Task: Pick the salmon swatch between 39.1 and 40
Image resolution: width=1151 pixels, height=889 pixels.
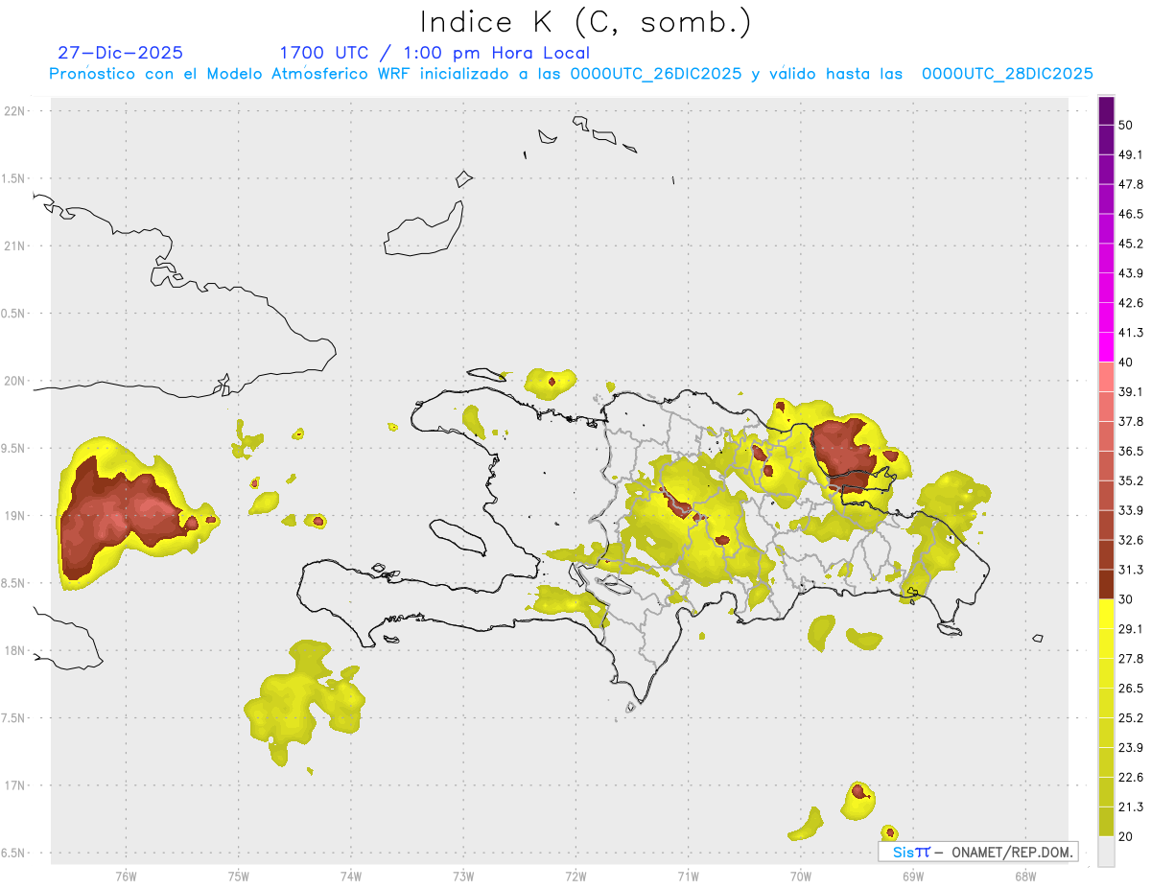Action: (x=1106, y=378)
